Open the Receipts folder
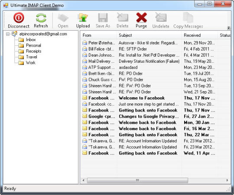Viewport: 234px width, 195px height. pyautogui.click(x=33, y=51)
